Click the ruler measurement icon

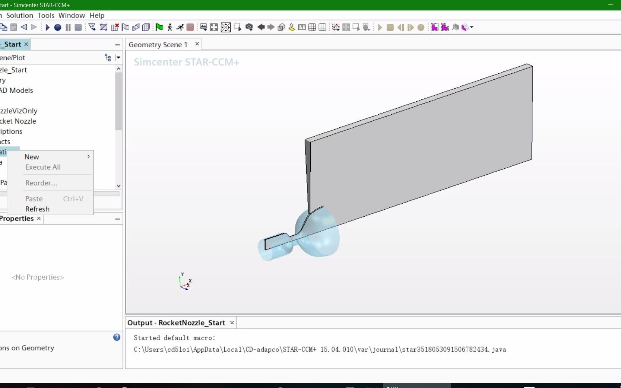coord(302,27)
